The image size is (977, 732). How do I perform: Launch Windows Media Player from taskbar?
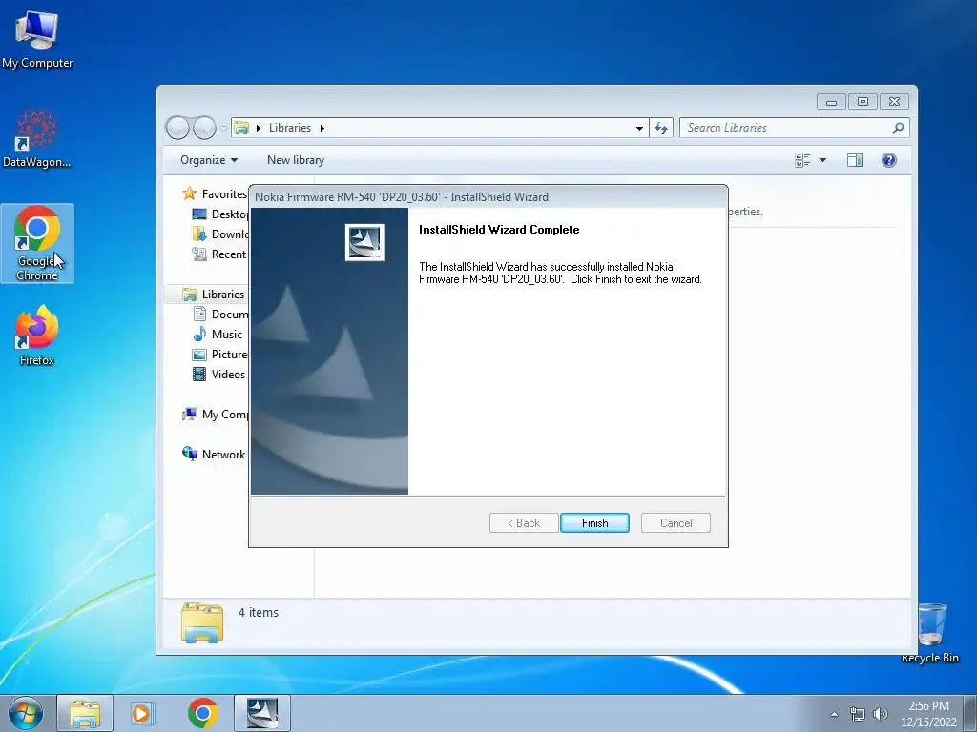point(142,713)
